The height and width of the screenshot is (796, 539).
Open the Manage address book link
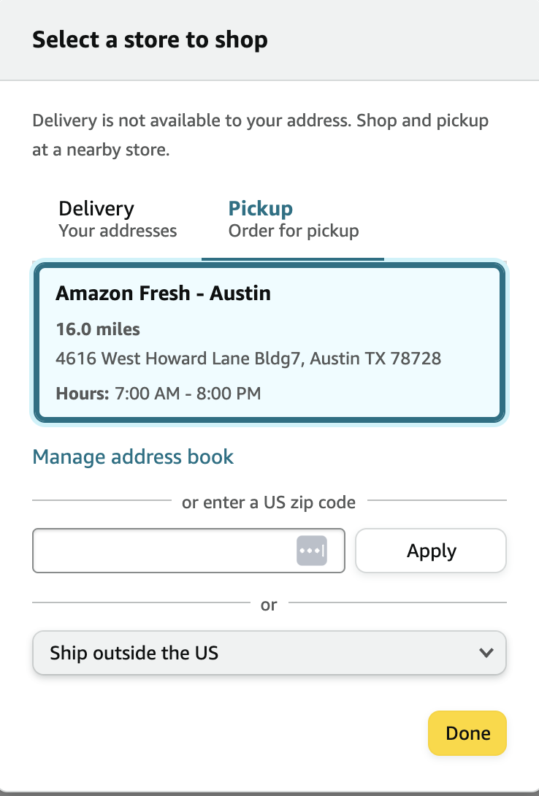tap(133, 457)
